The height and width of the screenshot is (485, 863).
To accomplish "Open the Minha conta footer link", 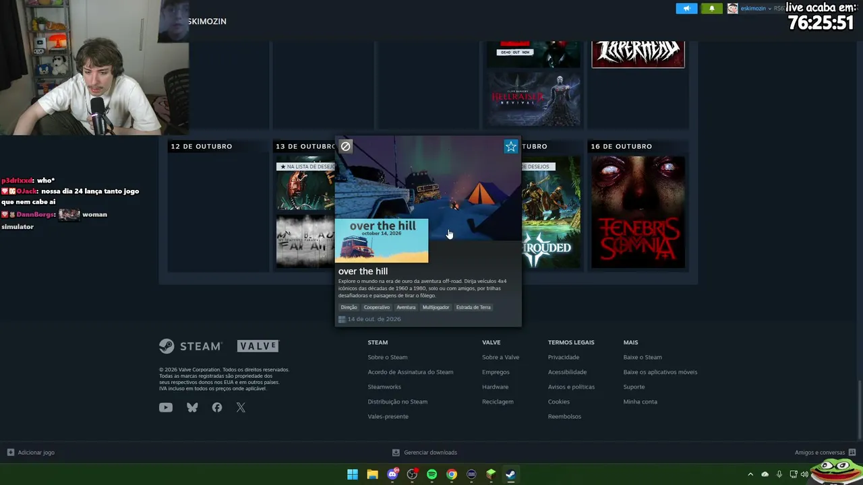I will [x=641, y=401].
